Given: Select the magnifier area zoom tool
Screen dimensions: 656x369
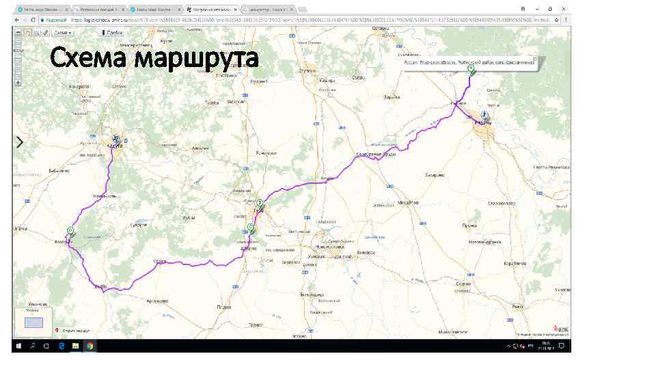Looking at the screenshot, I should click(x=37, y=33).
